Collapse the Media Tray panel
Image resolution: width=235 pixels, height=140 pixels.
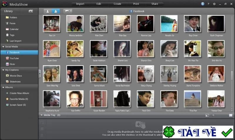pos(42,115)
